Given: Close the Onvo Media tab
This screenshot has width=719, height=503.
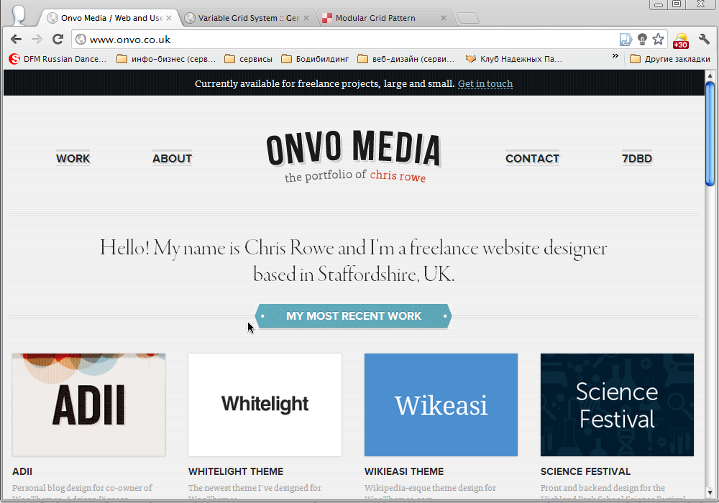Looking at the screenshot, I should tap(169, 18).
